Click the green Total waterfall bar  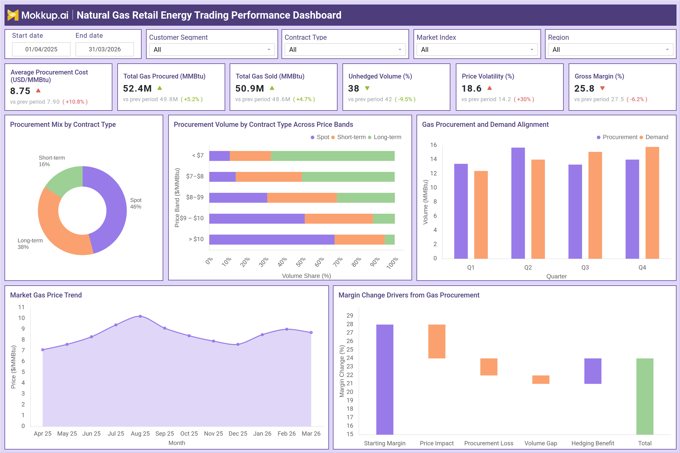645,396
